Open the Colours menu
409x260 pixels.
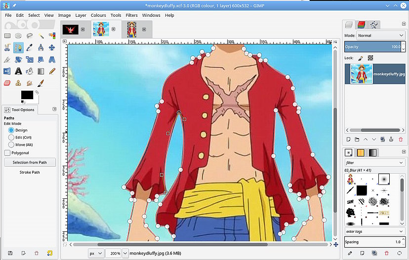[x=98, y=15]
